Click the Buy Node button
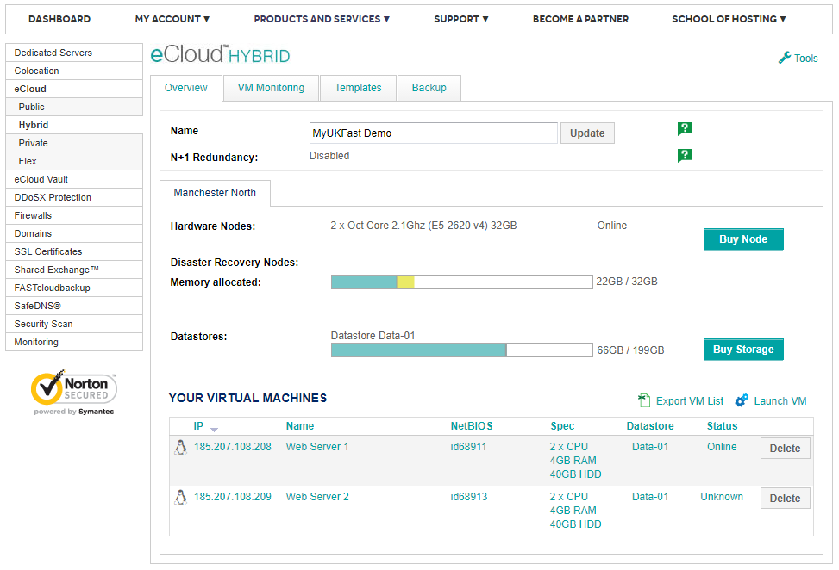This screenshot has height=570, width=839. (x=743, y=239)
